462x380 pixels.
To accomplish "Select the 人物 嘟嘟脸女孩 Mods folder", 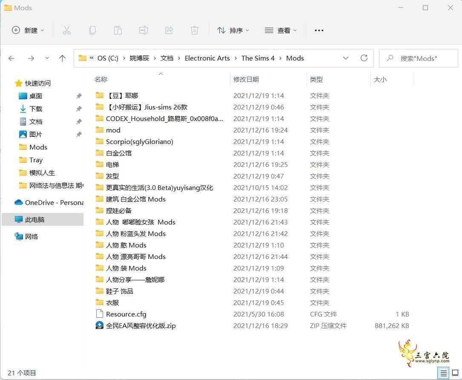I will pos(135,222).
